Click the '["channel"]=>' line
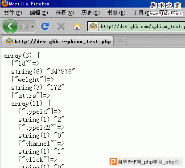The height and width of the screenshot is (168, 185). (41, 144)
